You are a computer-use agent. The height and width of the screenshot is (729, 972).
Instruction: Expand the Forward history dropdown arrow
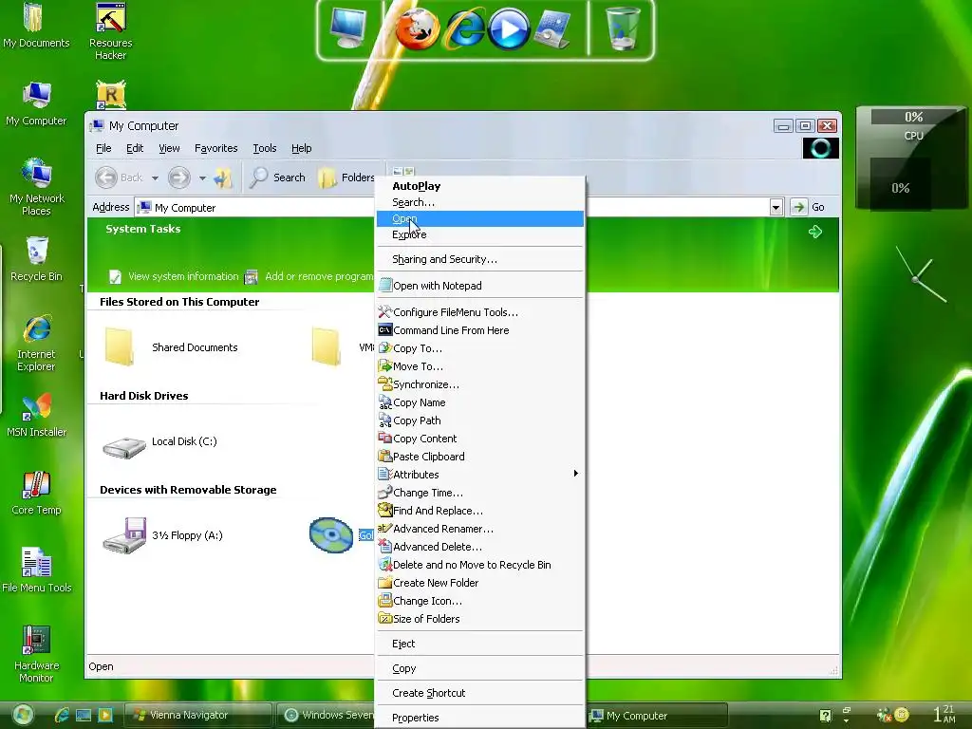[202, 178]
